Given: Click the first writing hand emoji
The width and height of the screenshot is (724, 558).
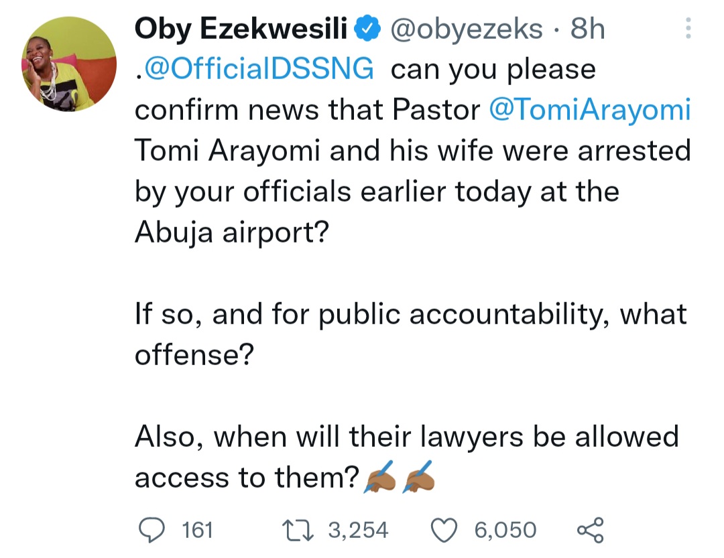Looking at the screenshot, I should (380, 477).
